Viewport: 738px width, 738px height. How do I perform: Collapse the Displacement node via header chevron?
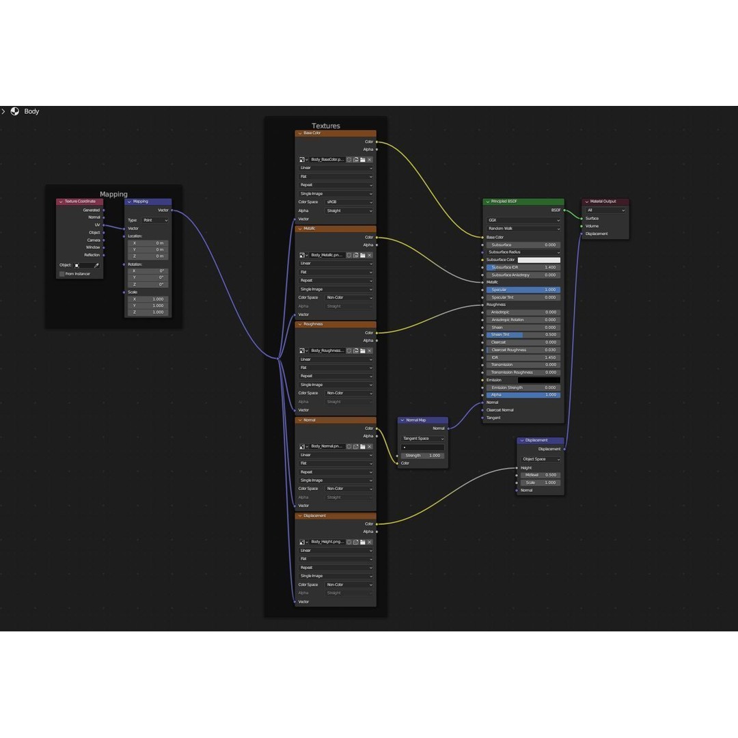coord(521,441)
